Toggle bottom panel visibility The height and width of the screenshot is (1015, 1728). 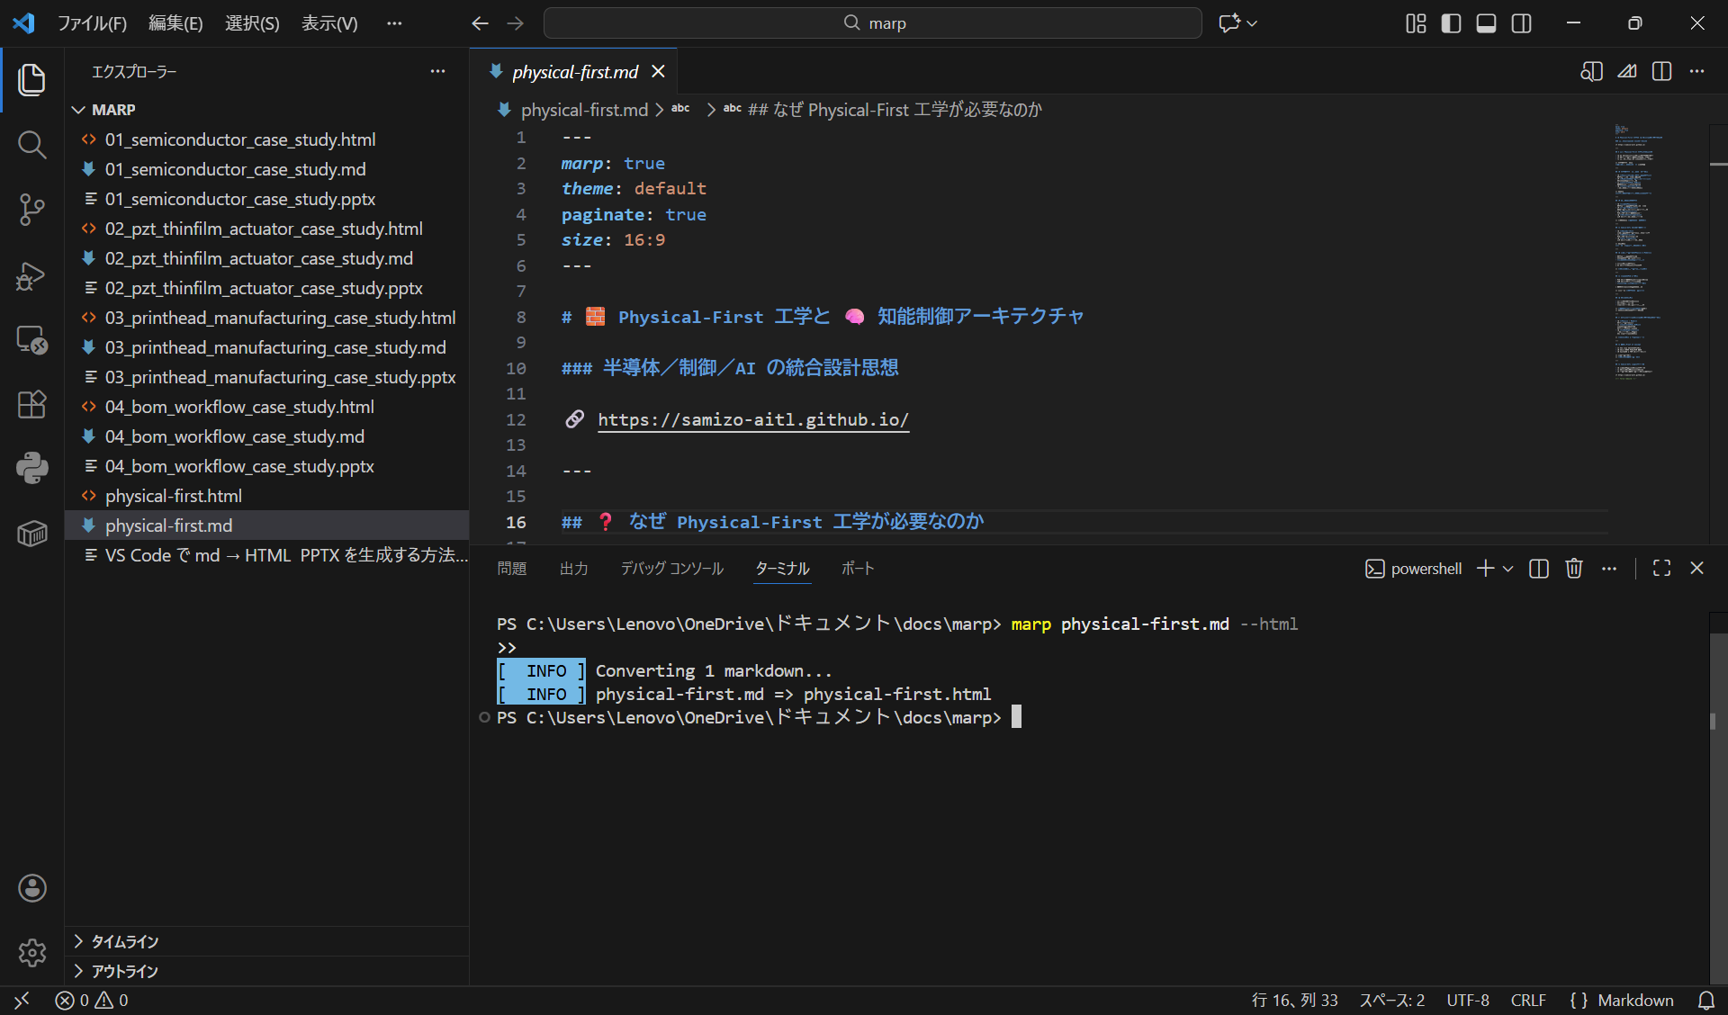tap(1486, 23)
